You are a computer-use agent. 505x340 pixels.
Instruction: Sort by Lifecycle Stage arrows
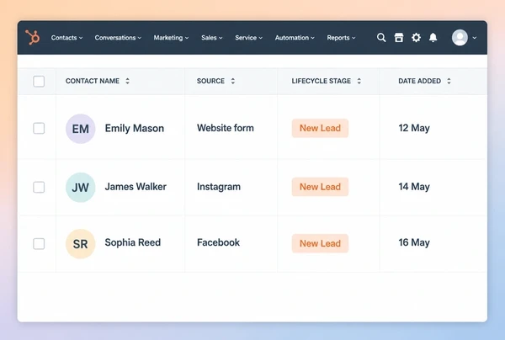[x=359, y=81]
